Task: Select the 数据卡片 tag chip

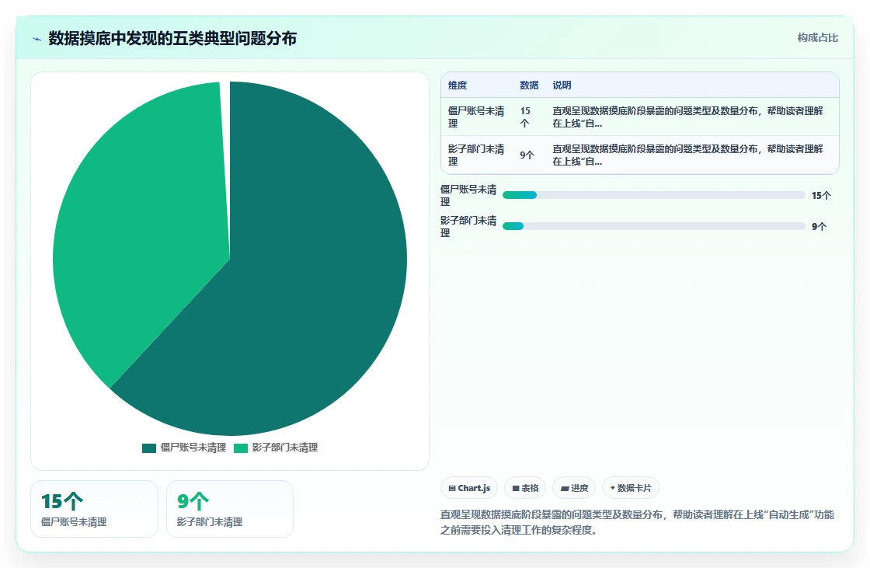Action: (631, 488)
